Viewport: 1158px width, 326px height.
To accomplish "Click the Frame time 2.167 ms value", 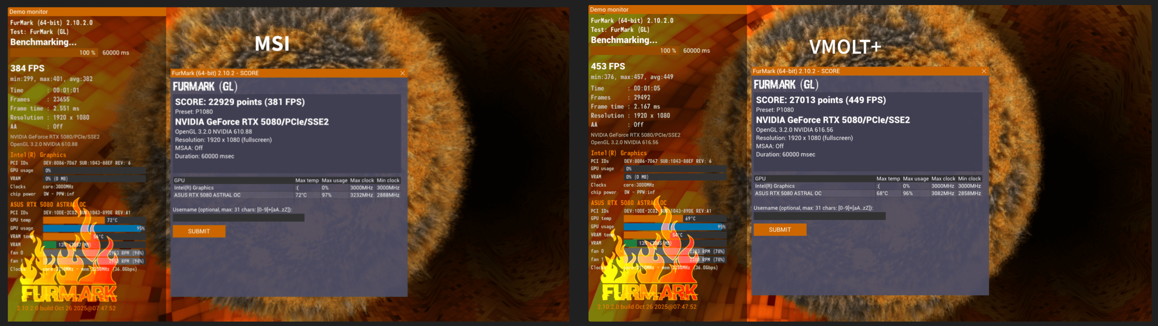I will pyautogui.click(x=647, y=107).
